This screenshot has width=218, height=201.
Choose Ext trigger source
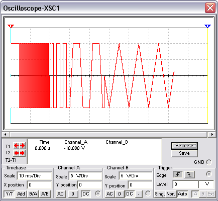tap(211, 194)
